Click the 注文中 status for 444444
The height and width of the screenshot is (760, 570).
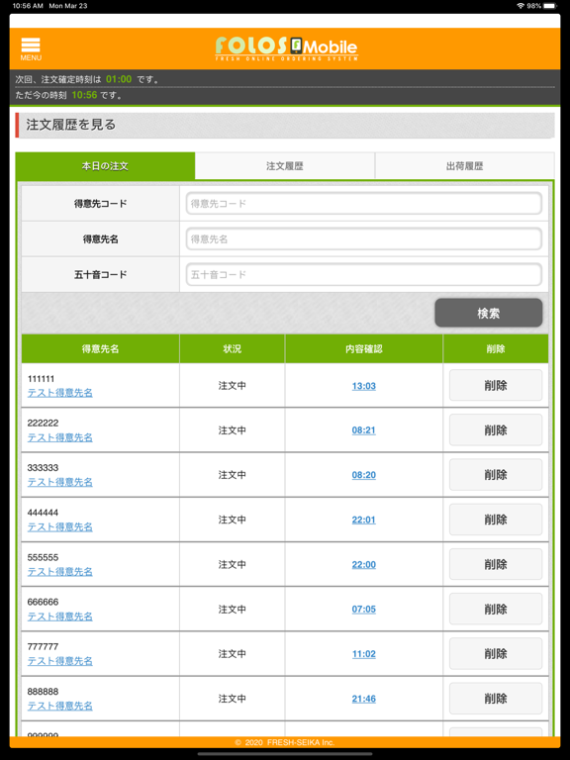coord(233,520)
